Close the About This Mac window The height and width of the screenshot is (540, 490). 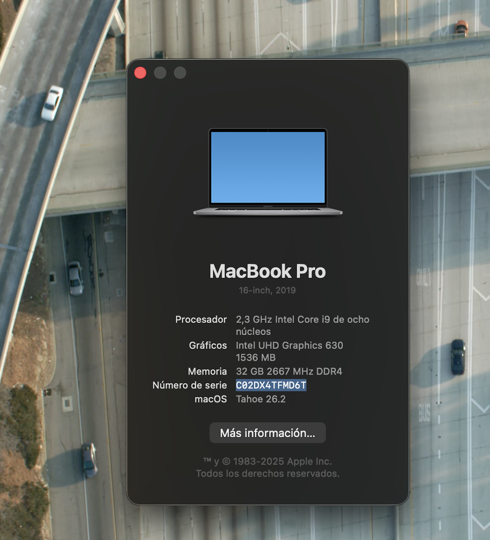[x=140, y=73]
